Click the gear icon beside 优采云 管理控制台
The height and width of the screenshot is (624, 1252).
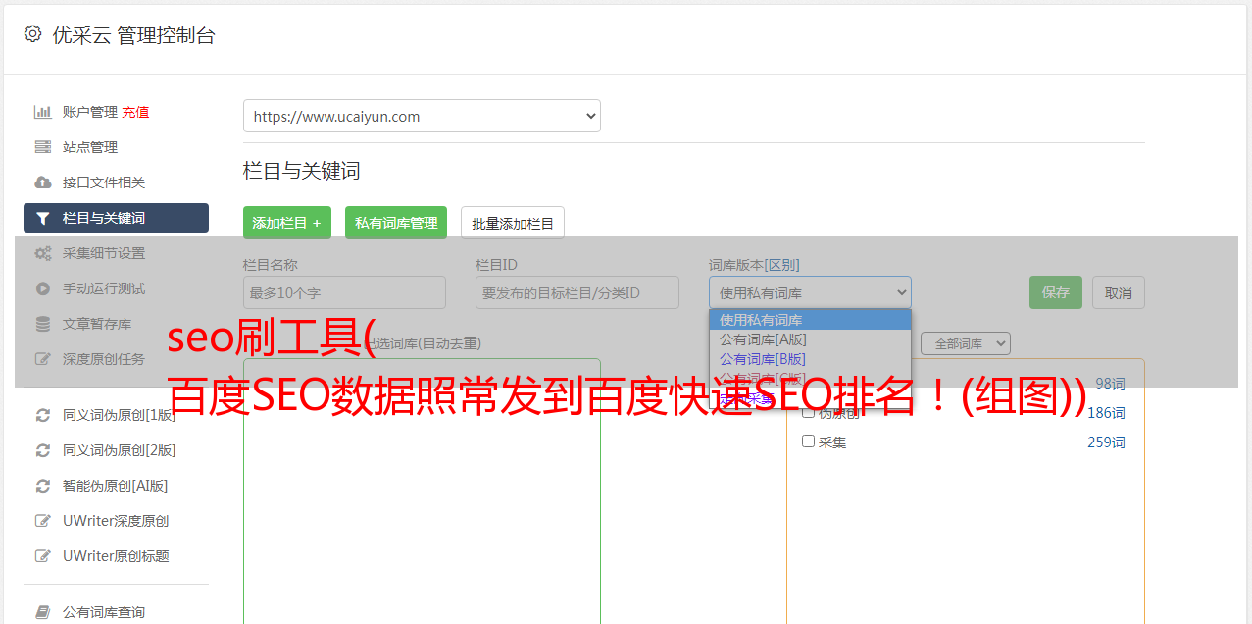(x=32, y=34)
